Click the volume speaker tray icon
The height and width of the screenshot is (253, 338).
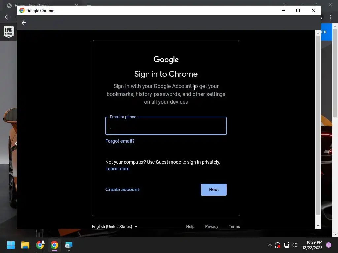[x=295, y=245]
